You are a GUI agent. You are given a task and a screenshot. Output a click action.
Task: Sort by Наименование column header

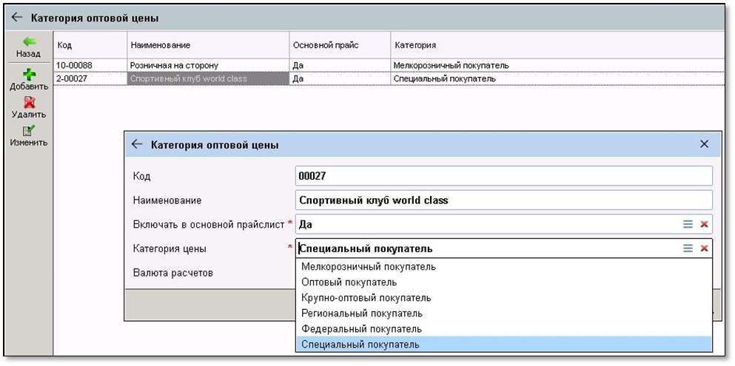(208, 45)
